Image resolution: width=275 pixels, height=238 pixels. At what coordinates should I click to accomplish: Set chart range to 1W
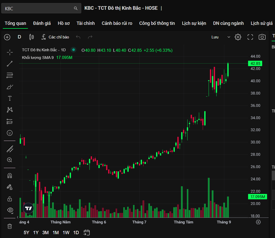point(66,233)
